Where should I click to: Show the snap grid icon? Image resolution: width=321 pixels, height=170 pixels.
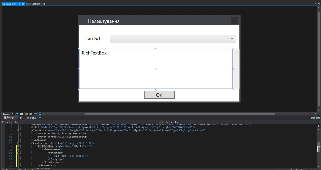click(x=22, y=114)
